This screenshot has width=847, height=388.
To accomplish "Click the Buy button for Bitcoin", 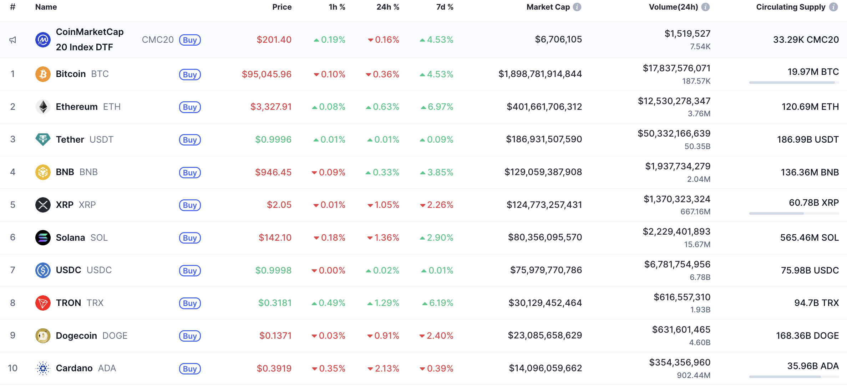I will click(x=189, y=75).
